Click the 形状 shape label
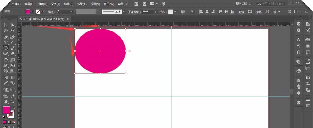Viewport: 313px width, 128px height. (241, 12)
